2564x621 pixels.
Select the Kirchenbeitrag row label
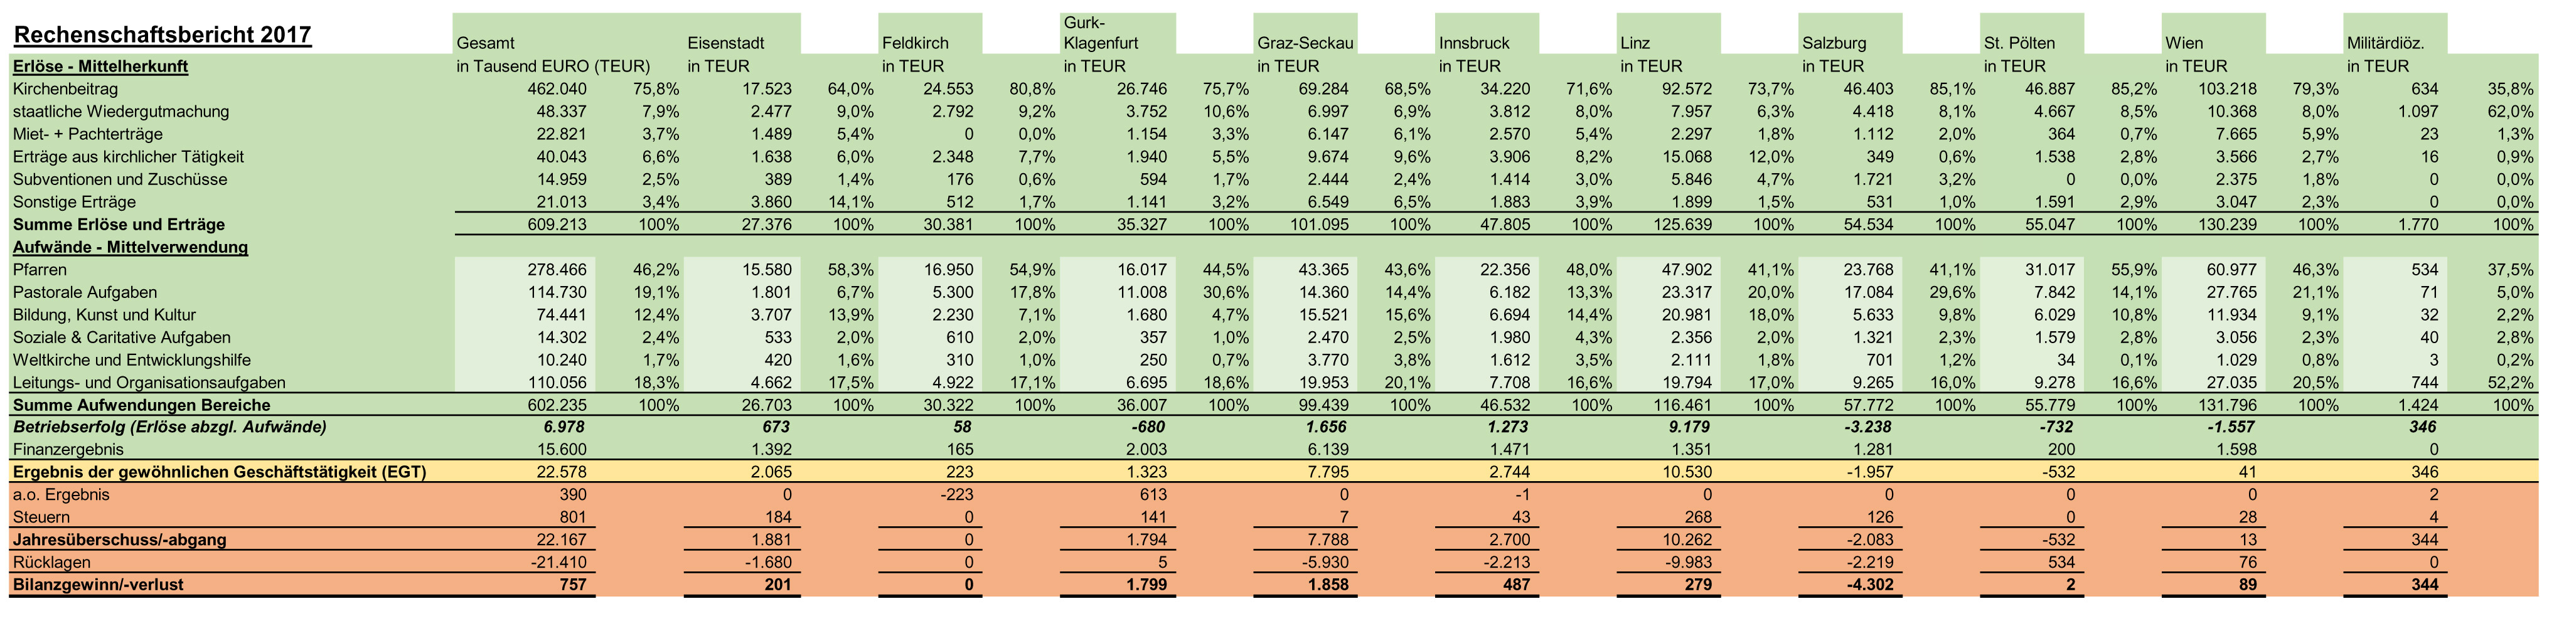65,90
